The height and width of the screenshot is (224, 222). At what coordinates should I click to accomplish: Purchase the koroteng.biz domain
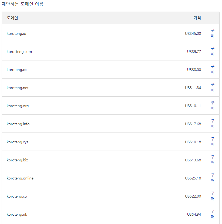pyautogui.click(x=213, y=160)
